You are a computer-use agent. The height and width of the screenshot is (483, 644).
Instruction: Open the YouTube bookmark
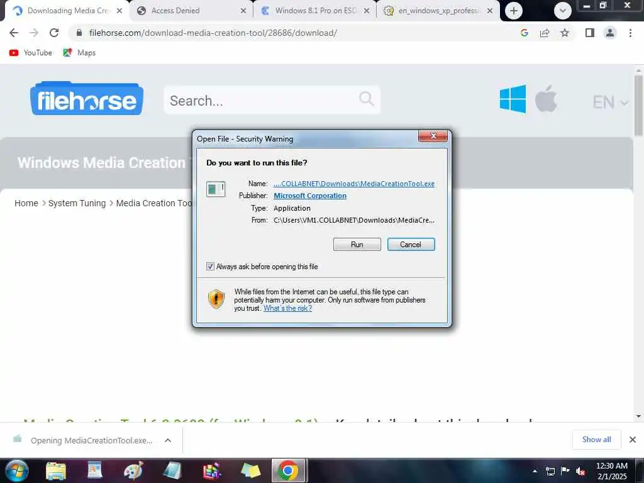tap(31, 53)
